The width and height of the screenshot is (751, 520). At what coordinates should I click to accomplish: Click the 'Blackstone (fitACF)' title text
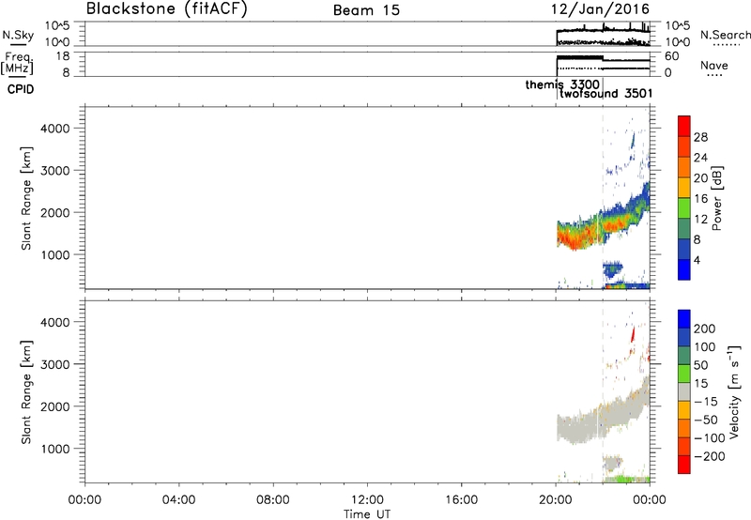coord(166,8)
